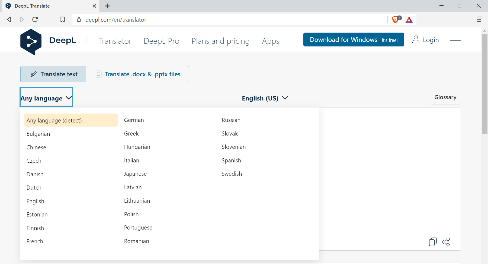The width and height of the screenshot is (488, 264).
Task: Open the Glossary button
Action: tap(445, 97)
